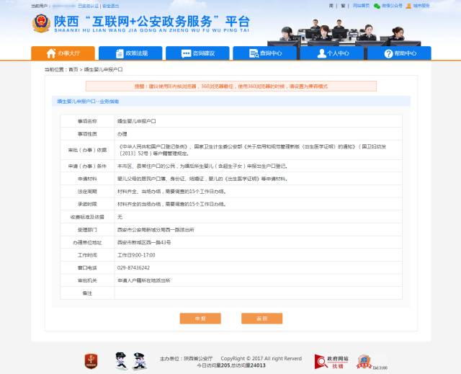Screen dimensions: 461x374
Task: Click the 工作日9:00-17:00 working hours value
Action: (136, 255)
